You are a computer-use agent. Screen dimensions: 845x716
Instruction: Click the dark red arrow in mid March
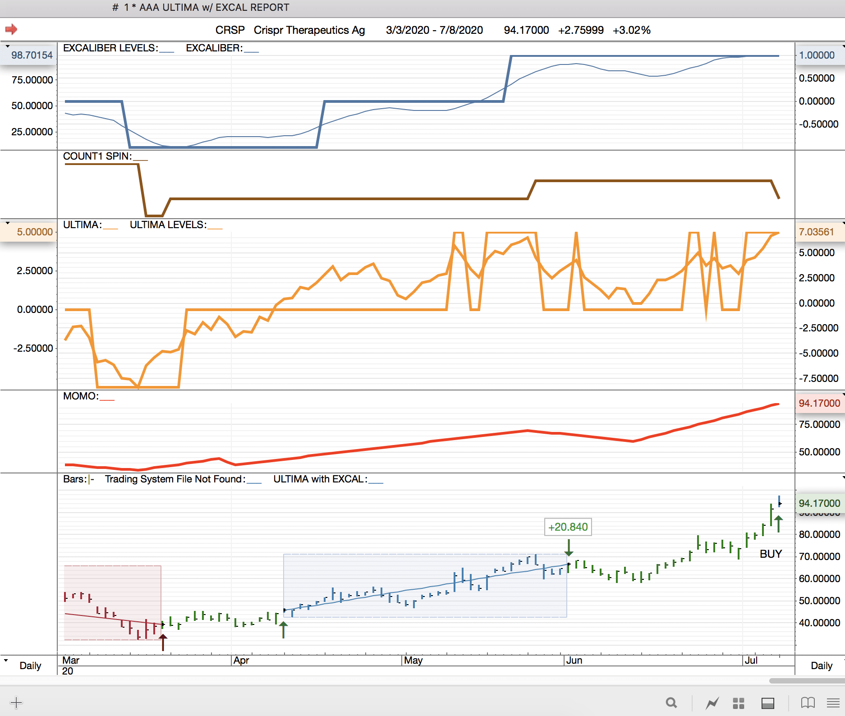[163, 642]
